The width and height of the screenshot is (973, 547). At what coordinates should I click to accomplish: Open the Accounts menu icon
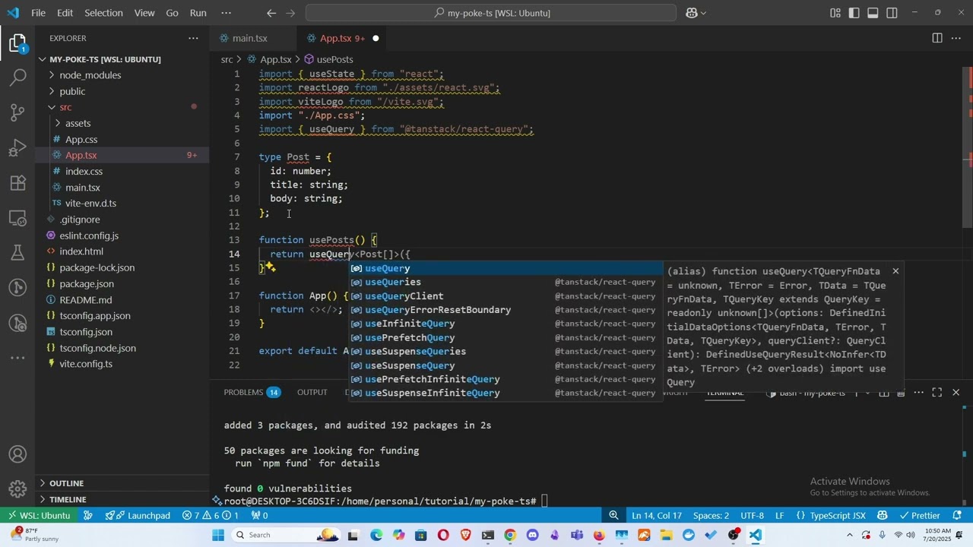click(x=17, y=454)
